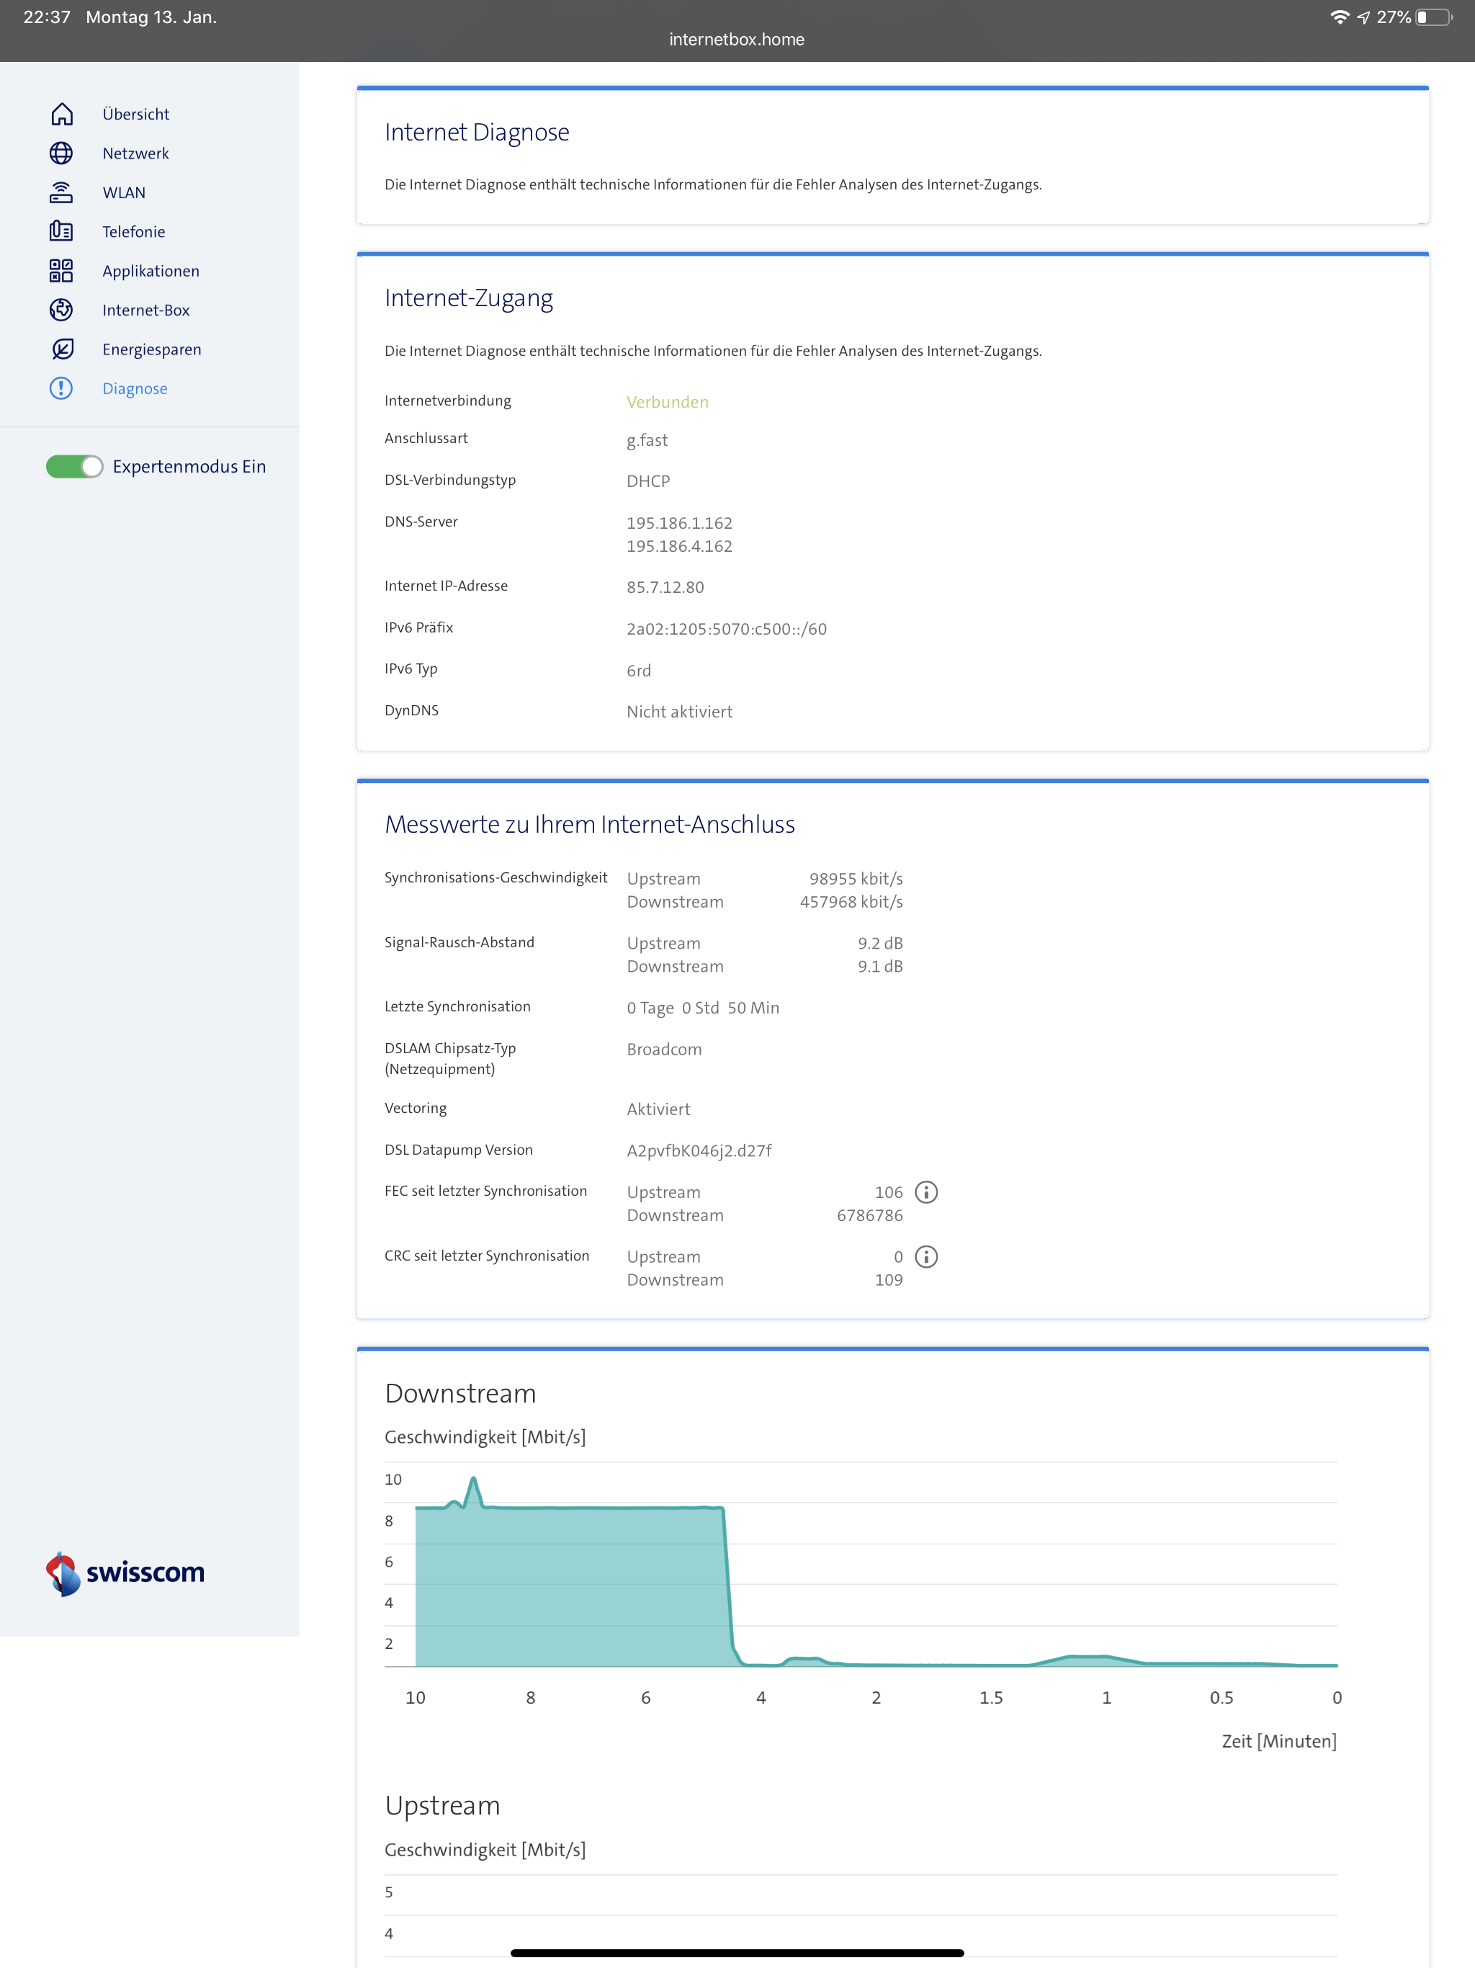This screenshot has width=1475, height=1968.
Task: Click the Applikationen grid icon
Action: pos(61,270)
